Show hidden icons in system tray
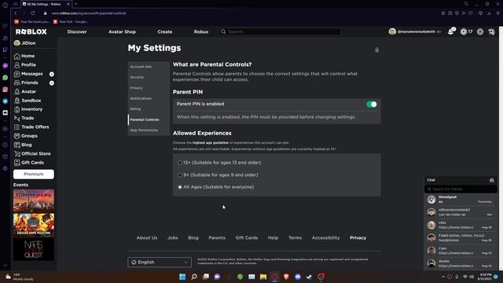503x283 pixels. coord(443,277)
